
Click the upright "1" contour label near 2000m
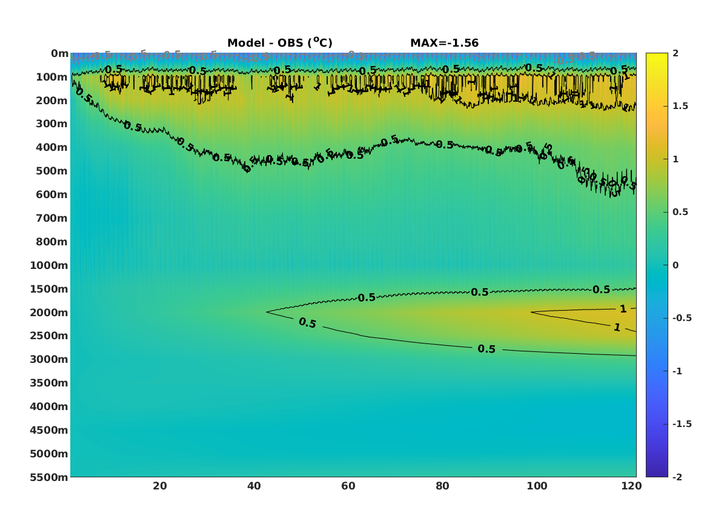click(623, 309)
